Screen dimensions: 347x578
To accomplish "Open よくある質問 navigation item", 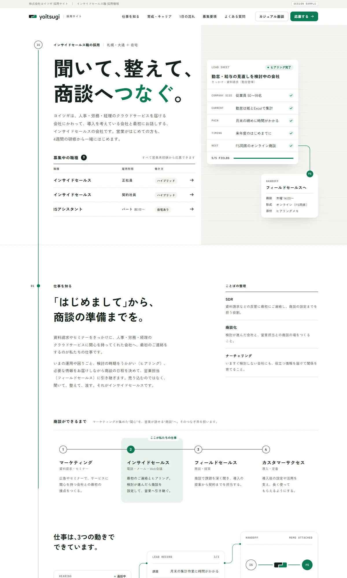I will point(235,16).
